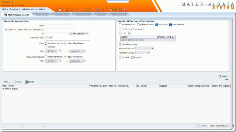Click the calendar icon beside the first Date to field
Viewport: 236px width, 132px height.
coord(85,51)
